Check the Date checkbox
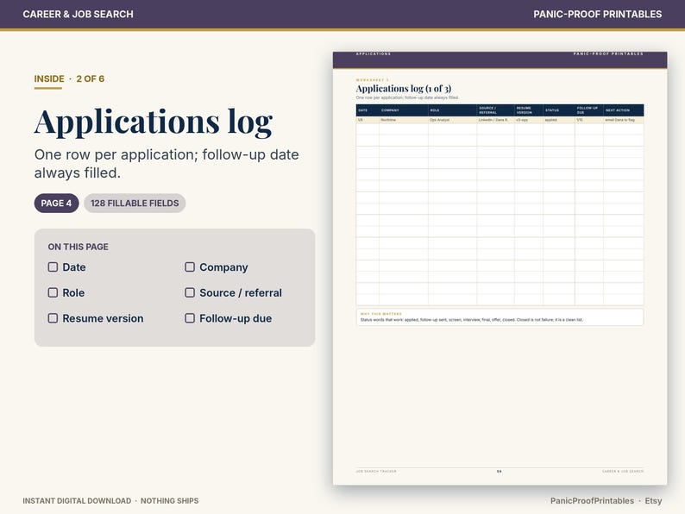The height and width of the screenshot is (514, 685). click(53, 266)
